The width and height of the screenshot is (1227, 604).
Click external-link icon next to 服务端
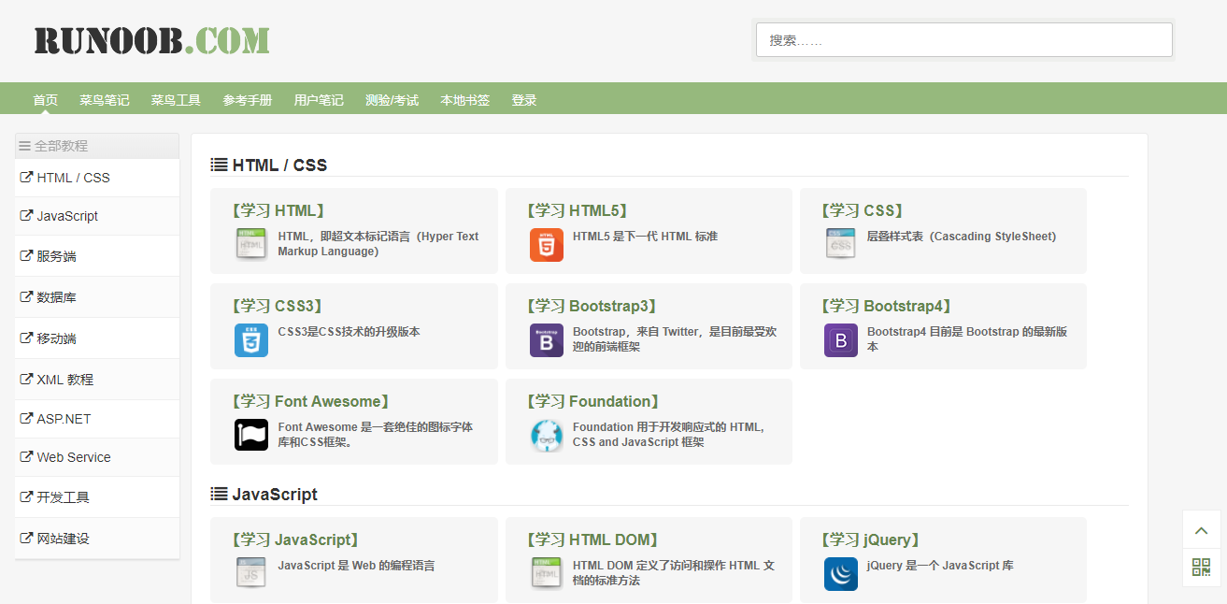coord(26,255)
